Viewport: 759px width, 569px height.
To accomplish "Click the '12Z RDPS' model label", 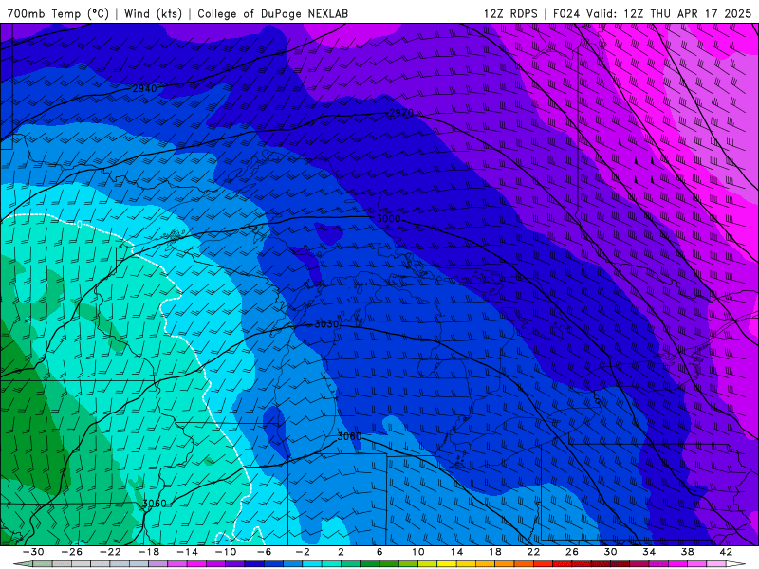I will pos(510,13).
